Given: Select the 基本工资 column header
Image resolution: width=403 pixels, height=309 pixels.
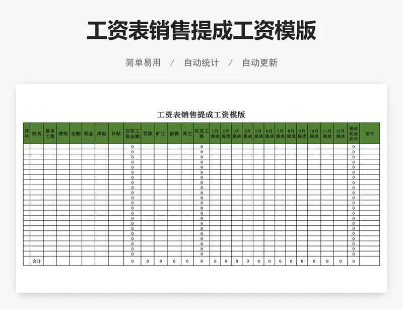Looking at the screenshot, I should [50, 133].
